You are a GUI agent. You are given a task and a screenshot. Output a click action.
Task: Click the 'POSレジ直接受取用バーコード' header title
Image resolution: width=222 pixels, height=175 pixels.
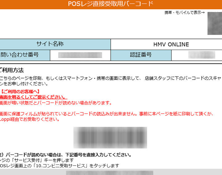point(111,4)
